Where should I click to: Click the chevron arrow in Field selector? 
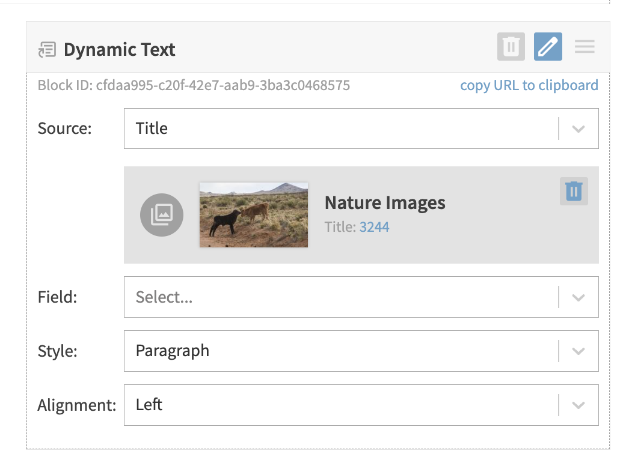578,297
